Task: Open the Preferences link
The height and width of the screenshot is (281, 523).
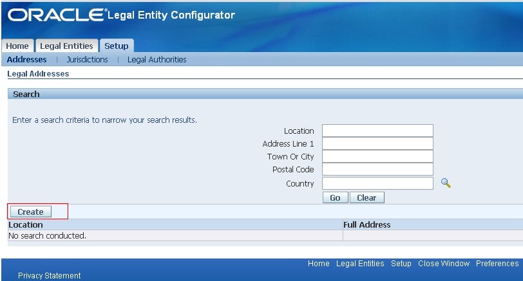Action: (497, 264)
